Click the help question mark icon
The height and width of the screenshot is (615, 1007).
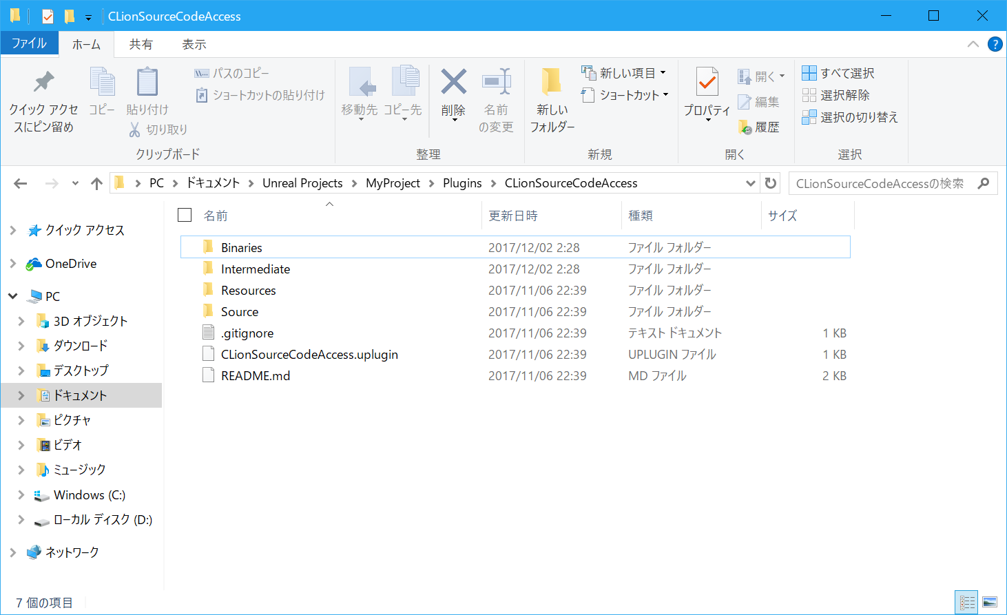click(995, 44)
